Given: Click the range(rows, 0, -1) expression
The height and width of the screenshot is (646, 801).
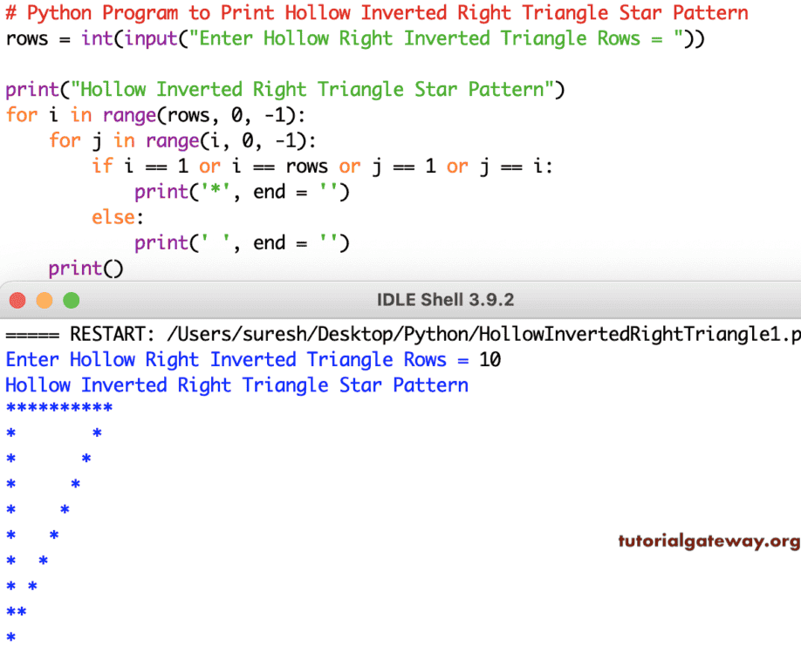Looking at the screenshot, I should pos(198,114).
